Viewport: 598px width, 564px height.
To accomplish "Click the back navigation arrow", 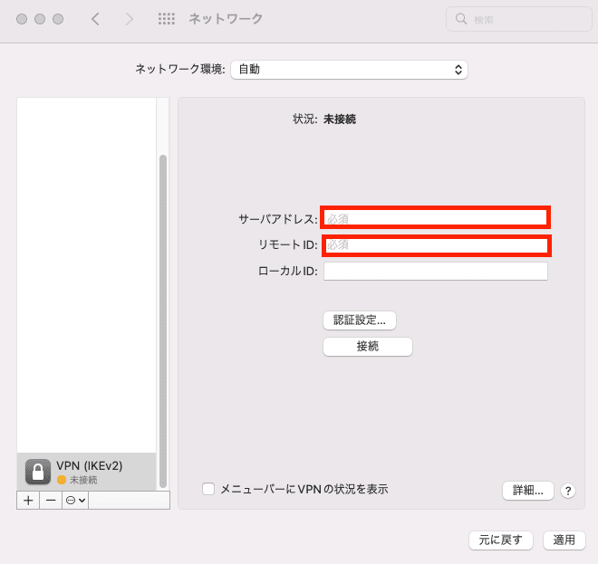I will [x=95, y=19].
